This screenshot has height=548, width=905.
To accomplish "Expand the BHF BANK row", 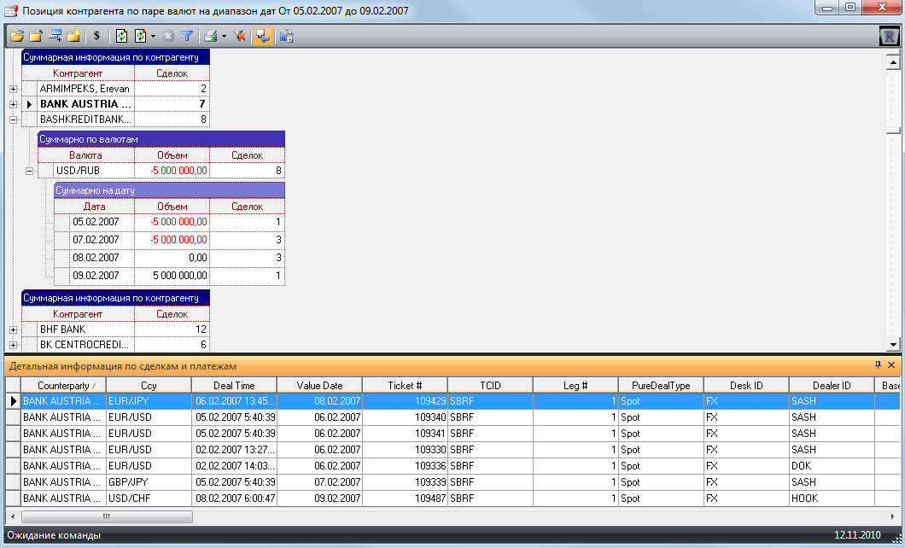I will pos(14,329).
